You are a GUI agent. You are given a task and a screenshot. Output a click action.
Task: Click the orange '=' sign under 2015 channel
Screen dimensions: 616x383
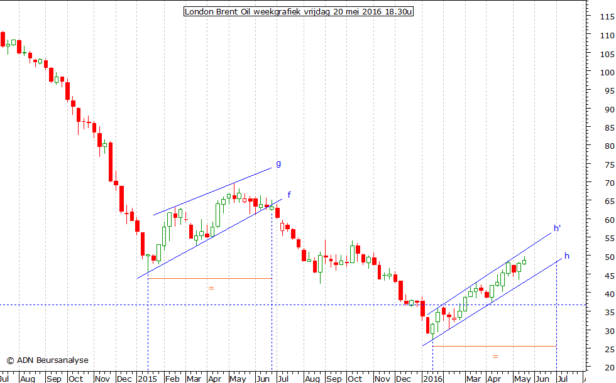click(x=211, y=288)
